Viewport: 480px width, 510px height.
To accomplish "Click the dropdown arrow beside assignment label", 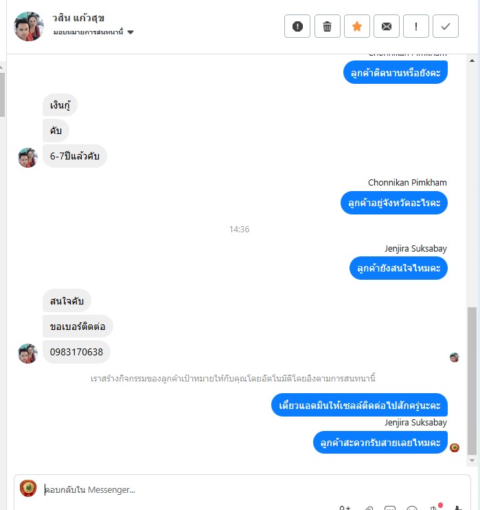I will (x=130, y=32).
